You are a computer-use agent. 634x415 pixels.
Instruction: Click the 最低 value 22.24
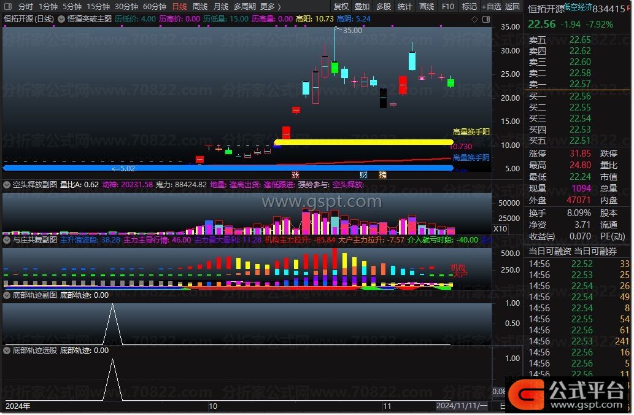click(x=580, y=177)
